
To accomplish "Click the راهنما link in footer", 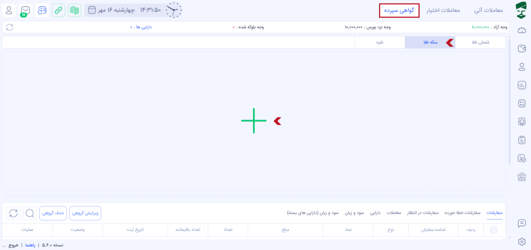I will tap(31, 245).
